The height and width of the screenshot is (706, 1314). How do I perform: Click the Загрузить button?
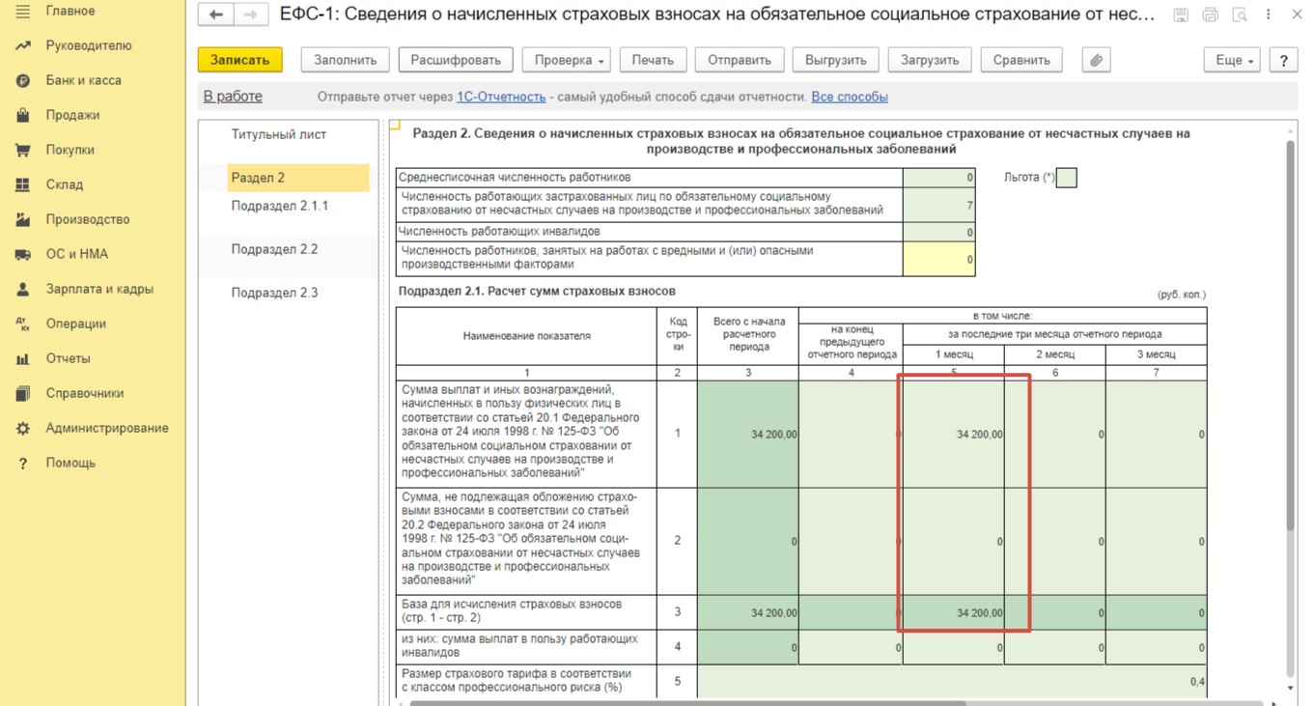930,60
